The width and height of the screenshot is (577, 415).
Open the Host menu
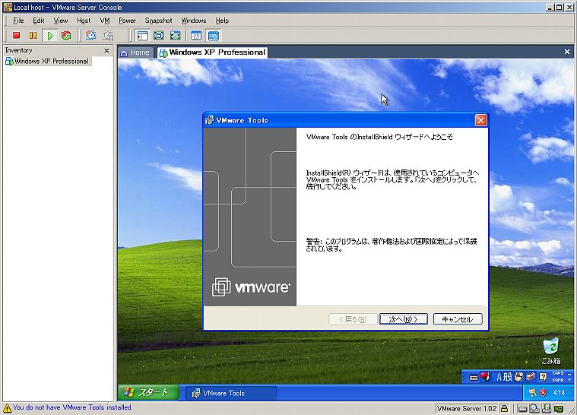click(84, 21)
